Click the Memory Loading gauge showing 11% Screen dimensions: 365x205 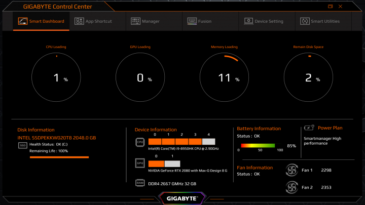point(224,77)
